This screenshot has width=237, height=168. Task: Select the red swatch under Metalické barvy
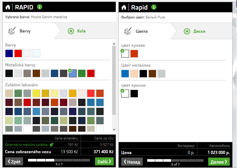tap(91, 73)
